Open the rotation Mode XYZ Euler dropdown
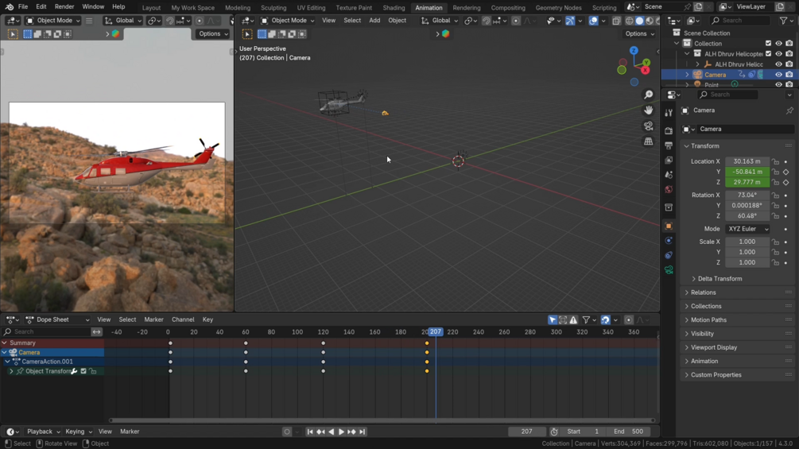Viewport: 799px width, 449px height. (x=747, y=229)
